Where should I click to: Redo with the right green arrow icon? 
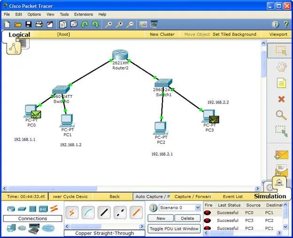[x=95, y=24]
